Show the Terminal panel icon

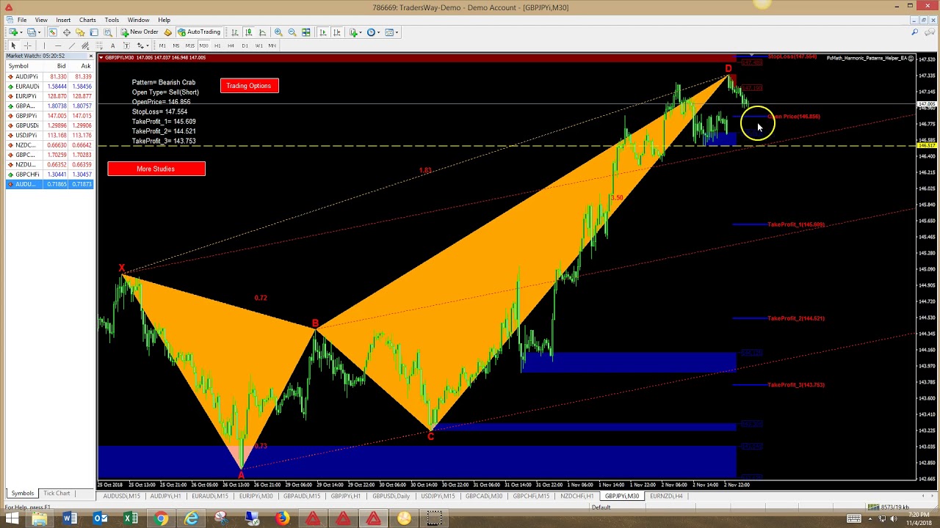[94, 32]
